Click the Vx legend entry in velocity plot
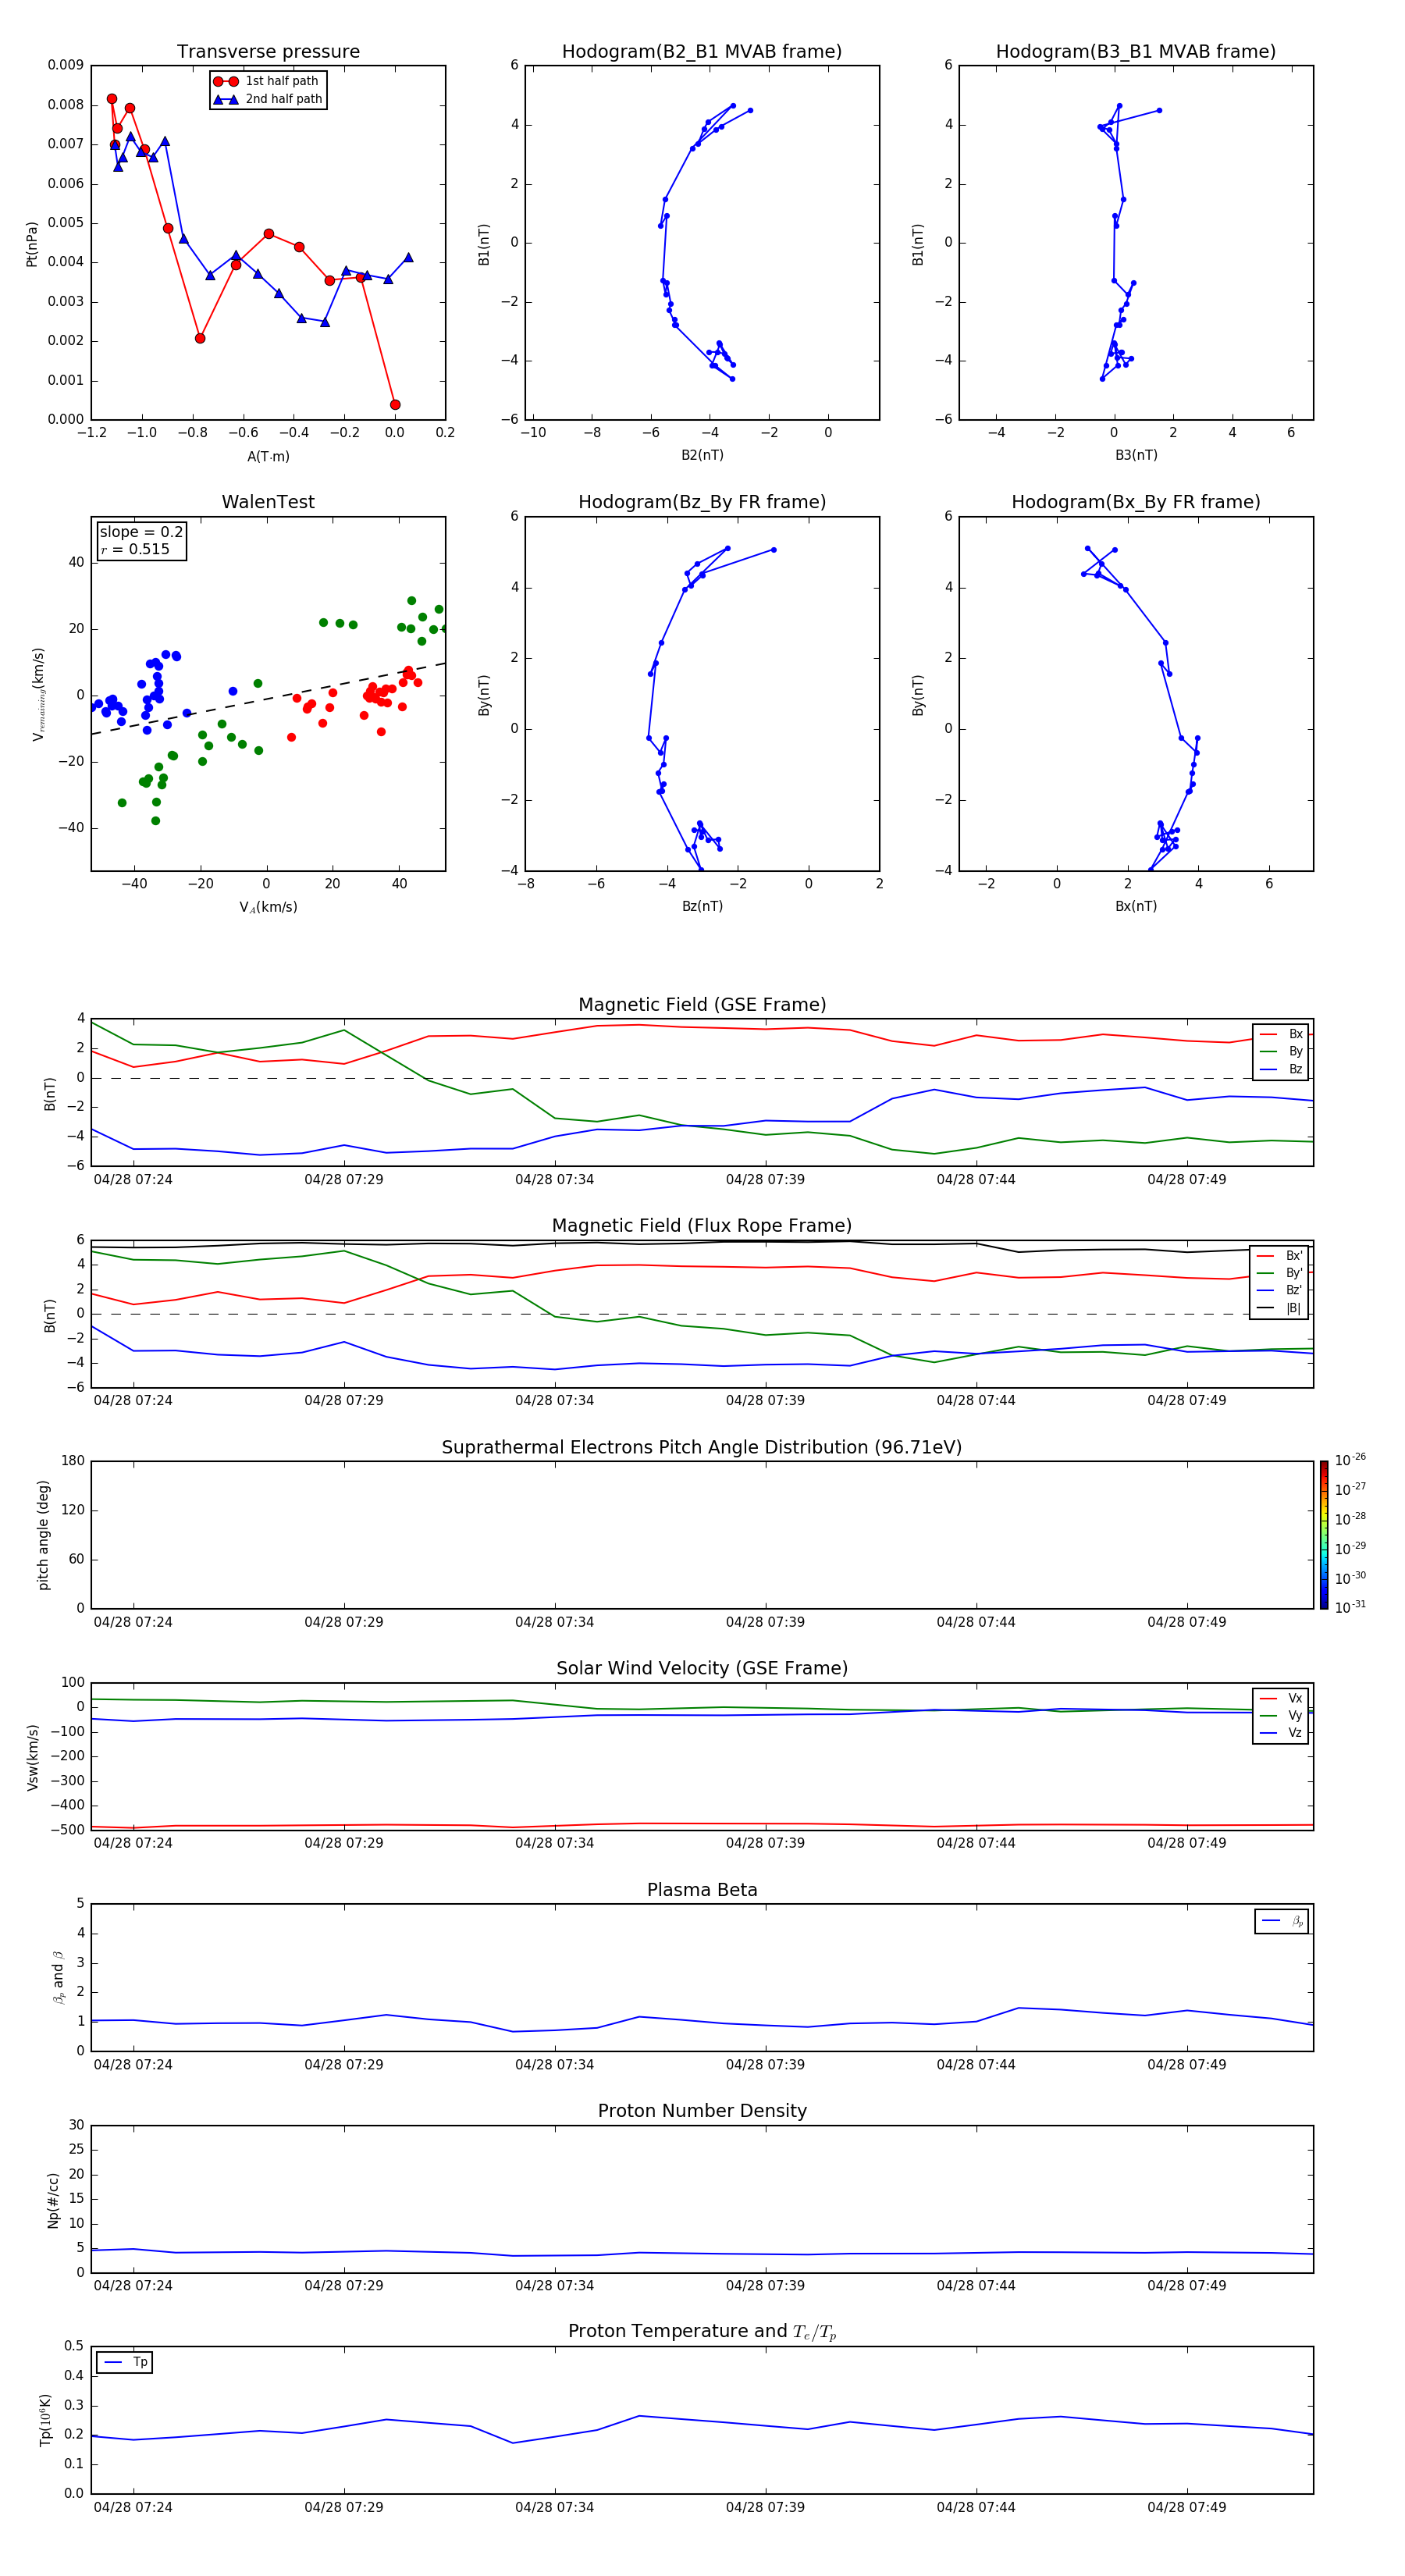The height and width of the screenshot is (2576, 1405). (1281, 1698)
